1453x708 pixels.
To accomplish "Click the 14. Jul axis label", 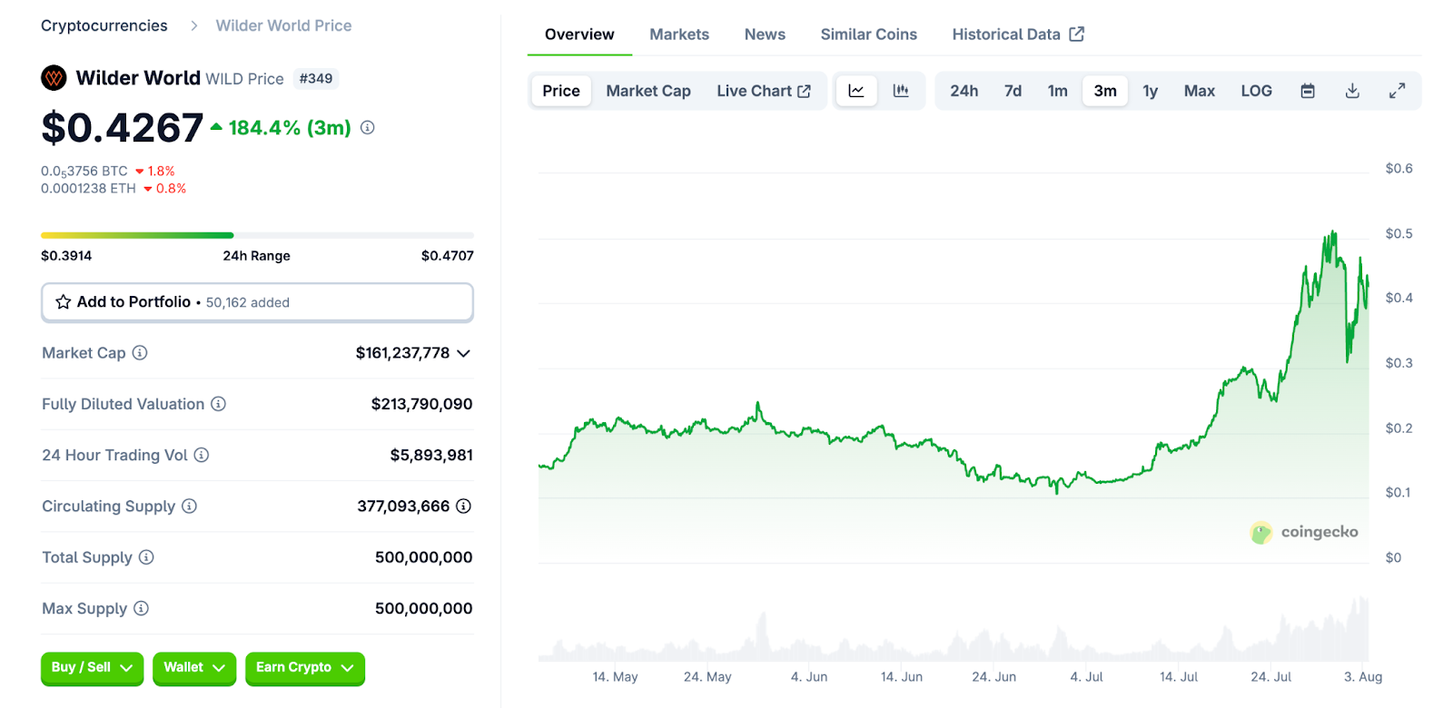I will pyautogui.click(x=1179, y=677).
